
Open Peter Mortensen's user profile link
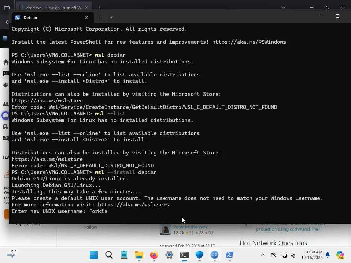pos(190,227)
